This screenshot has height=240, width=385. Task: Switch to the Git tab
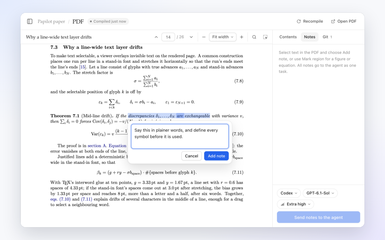click(327, 37)
